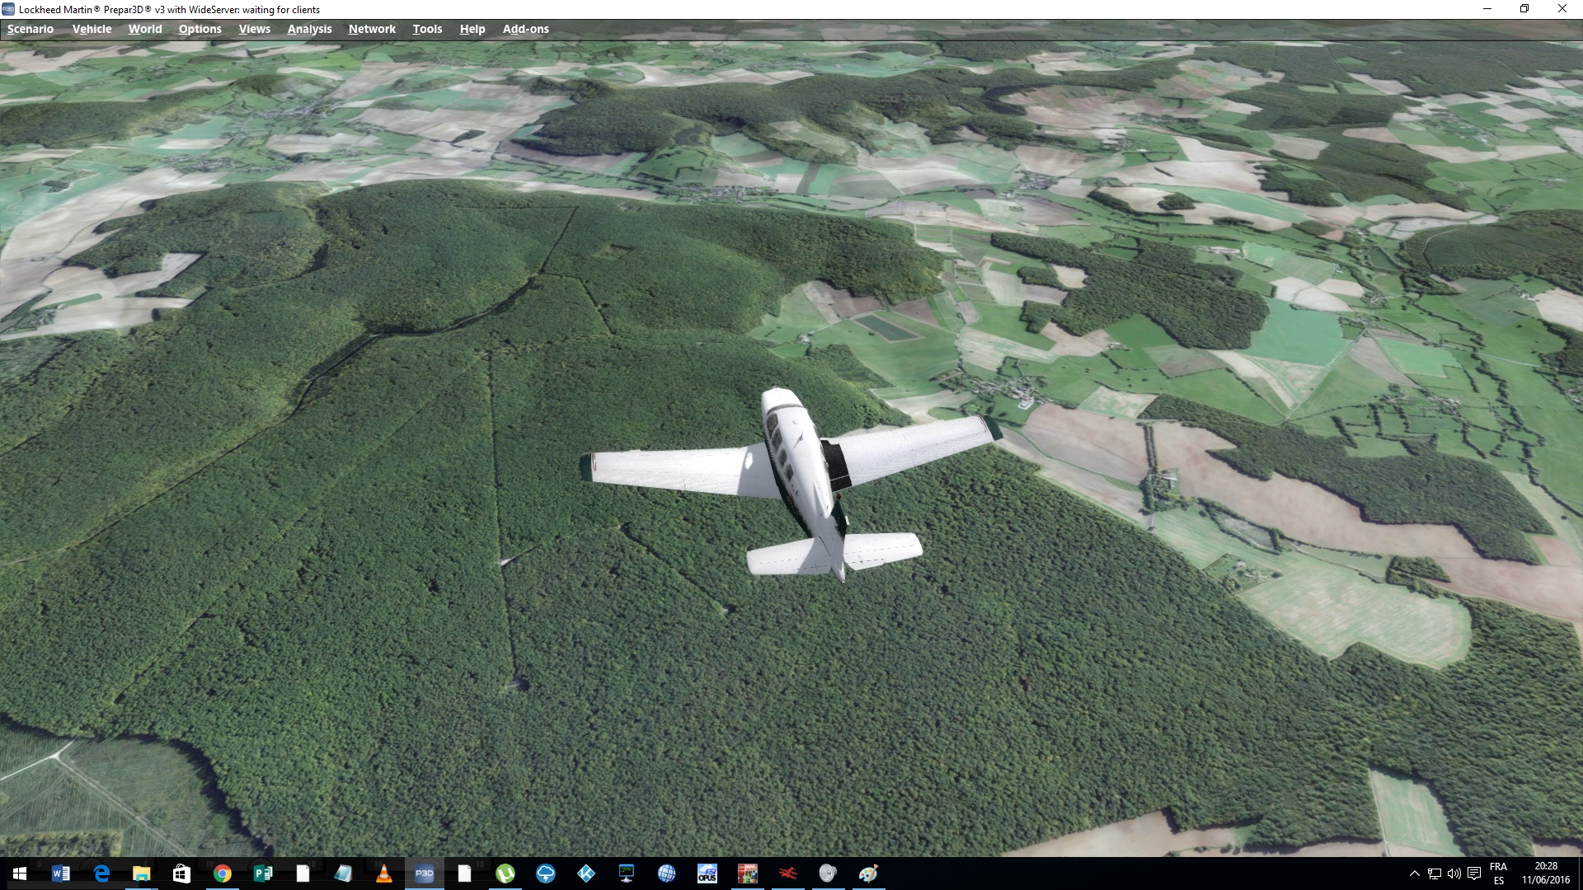The image size is (1583, 890).
Task: Open Microsoft Publisher from taskbar
Action: [262, 874]
